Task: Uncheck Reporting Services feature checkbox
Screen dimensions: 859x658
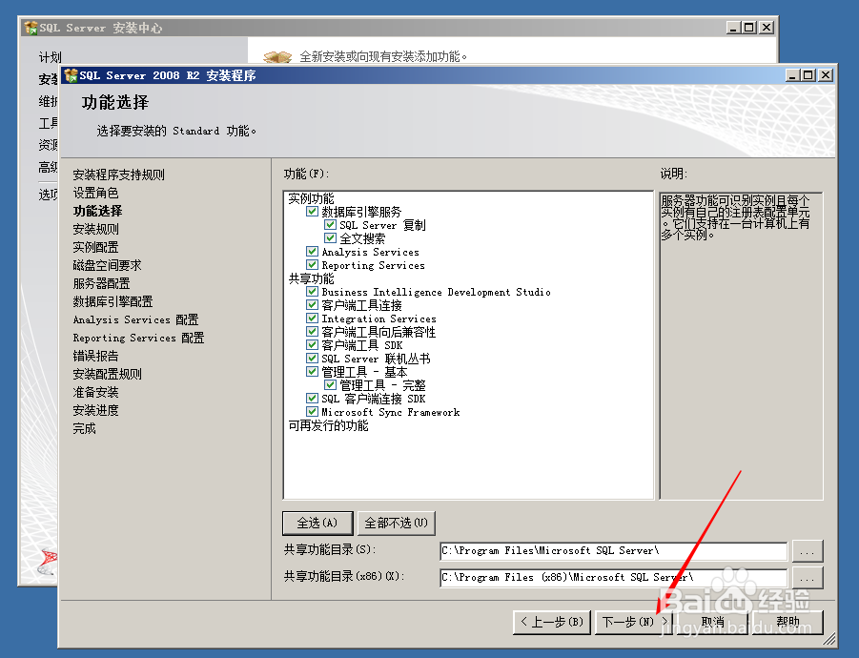Action: (313, 264)
